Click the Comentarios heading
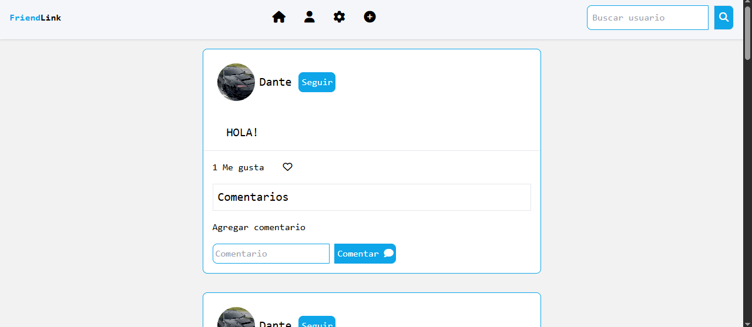The width and height of the screenshot is (752, 327). [253, 197]
